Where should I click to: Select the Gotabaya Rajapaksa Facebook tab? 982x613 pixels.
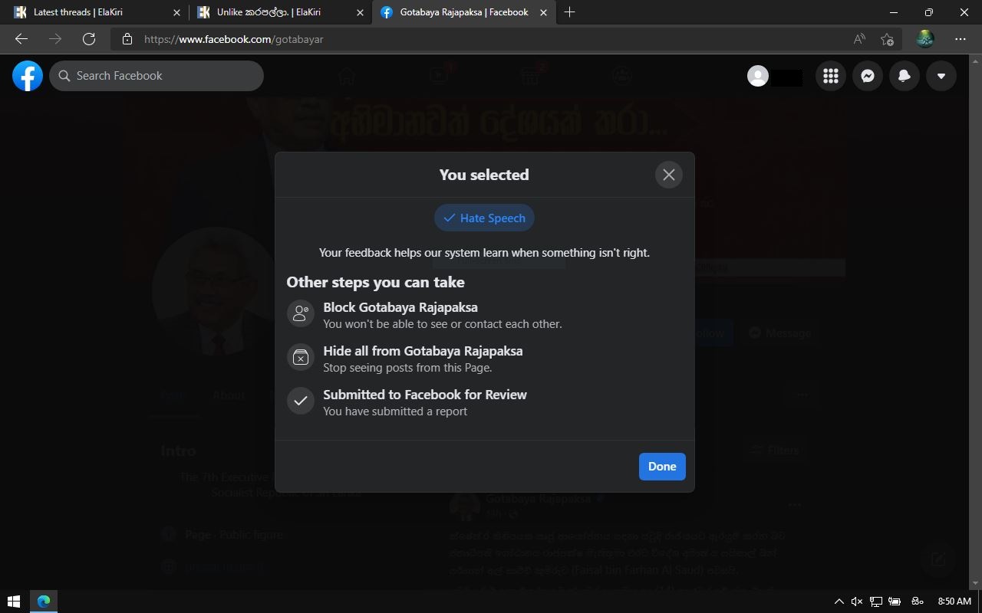pyautogui.click(x=464, y=12)
